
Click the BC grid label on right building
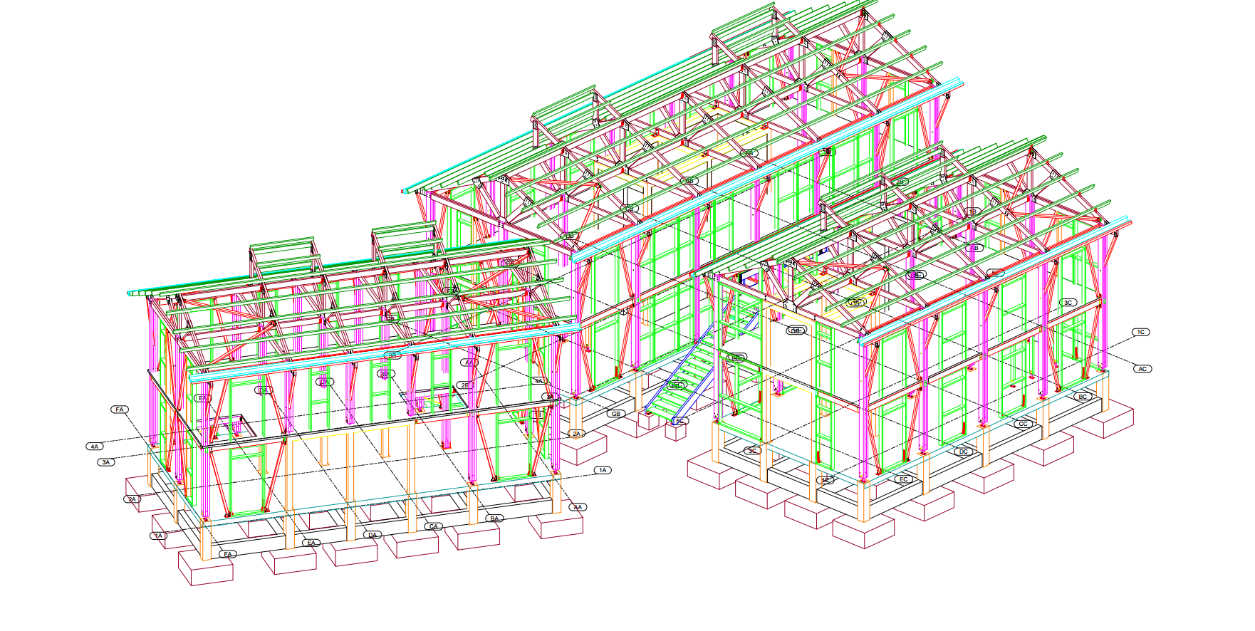pos(1083,397)
